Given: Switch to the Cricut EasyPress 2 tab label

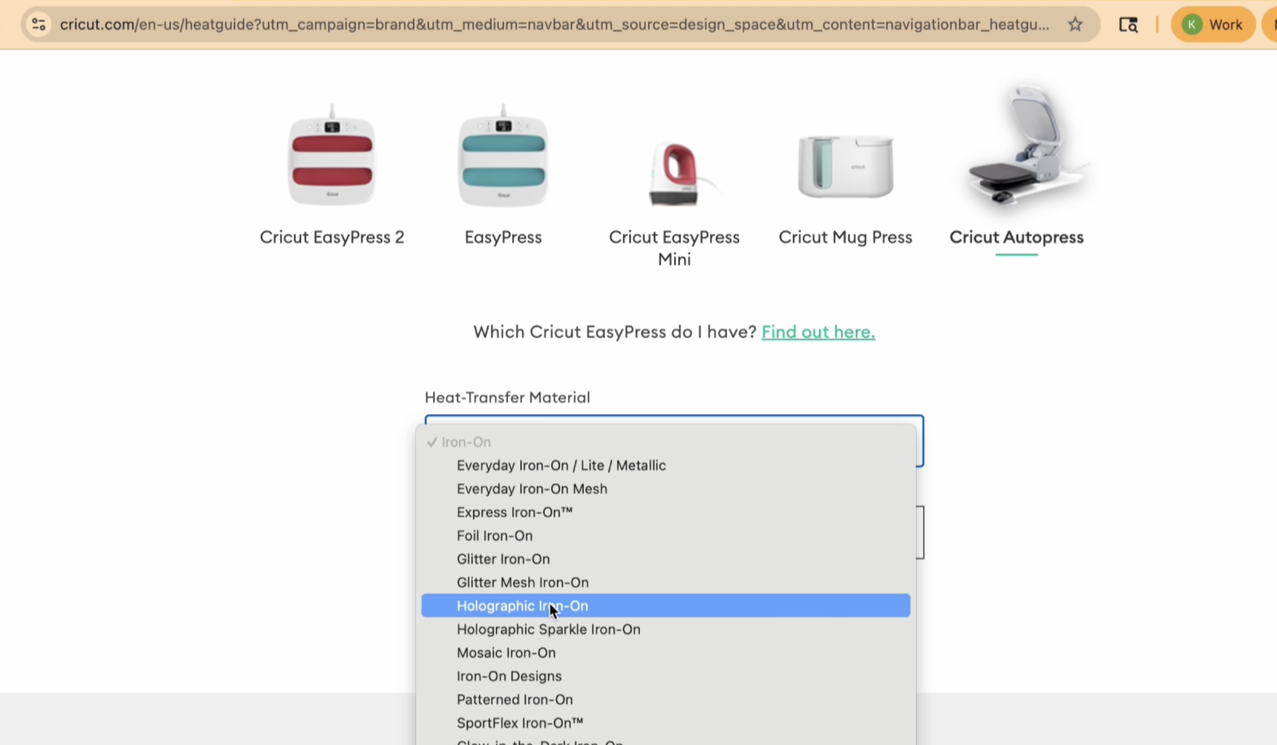Looking at the screenshot, I should pos(332,237).
